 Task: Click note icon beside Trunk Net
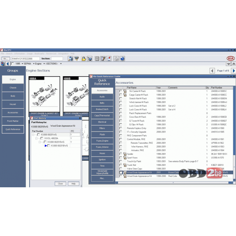pyautogui.click(x=125, y=165)
